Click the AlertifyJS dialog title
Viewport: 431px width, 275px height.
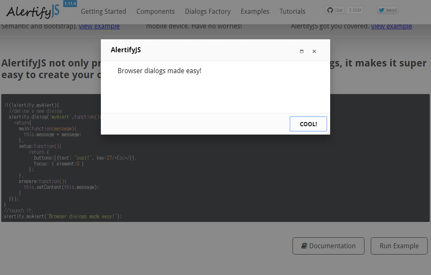(x=126, y=50)
